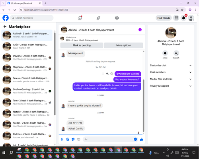Open the Chrome tab search dropdown
Viewport: 199px width, 159px height.
[x=3, y=3]
